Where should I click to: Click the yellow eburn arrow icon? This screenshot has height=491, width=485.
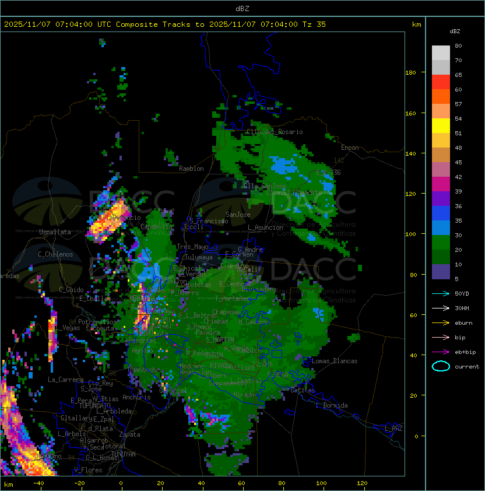point(441,323)
